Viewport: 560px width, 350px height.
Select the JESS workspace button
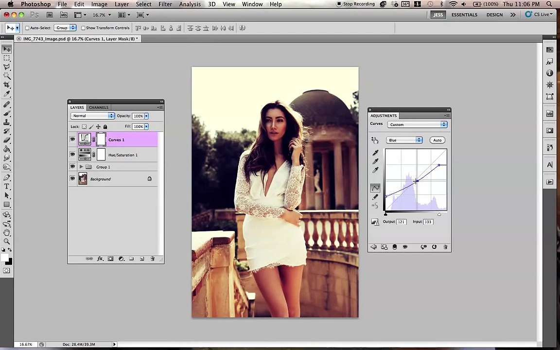[438, 15]
